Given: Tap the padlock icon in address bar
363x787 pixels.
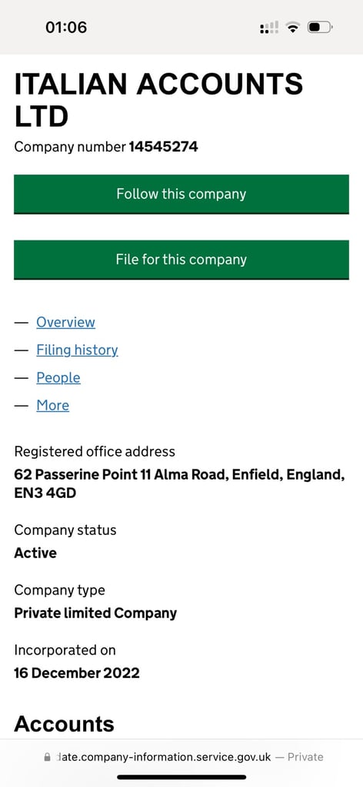Looking at the screenshot, I should 48,757.
